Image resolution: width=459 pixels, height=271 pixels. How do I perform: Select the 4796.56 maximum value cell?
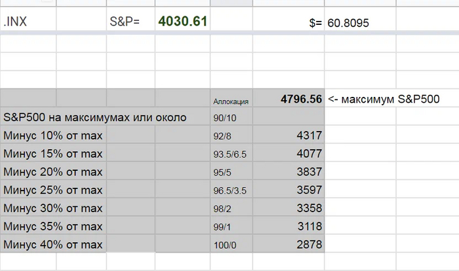pyautogui.click(x=289, y=99)
